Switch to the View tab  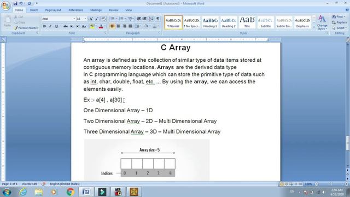click(x=129, y=10)
